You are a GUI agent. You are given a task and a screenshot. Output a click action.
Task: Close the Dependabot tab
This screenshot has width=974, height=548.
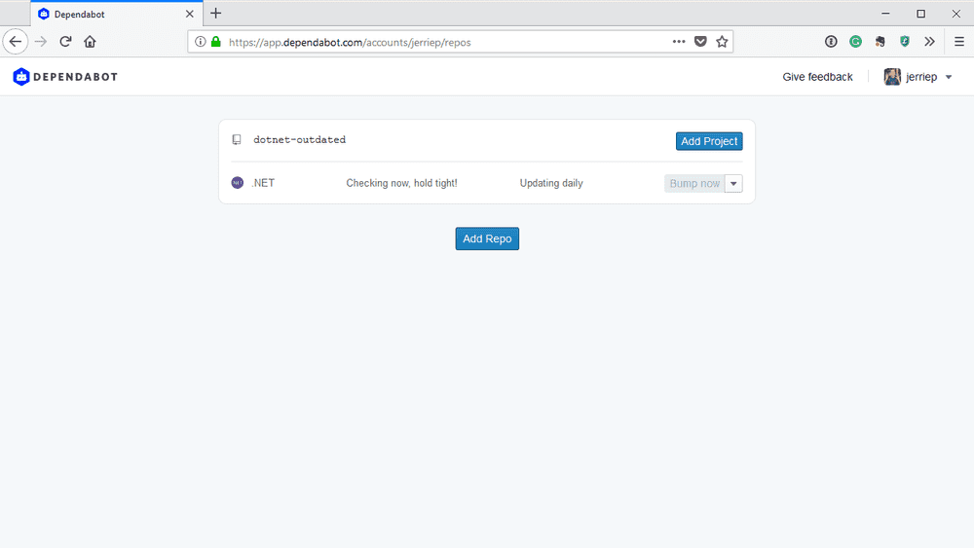click(190, 14)
